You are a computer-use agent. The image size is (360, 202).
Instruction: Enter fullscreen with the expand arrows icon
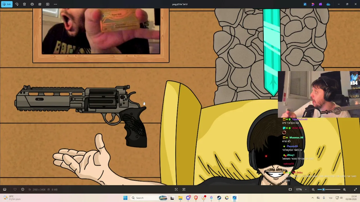click(355, 189)
